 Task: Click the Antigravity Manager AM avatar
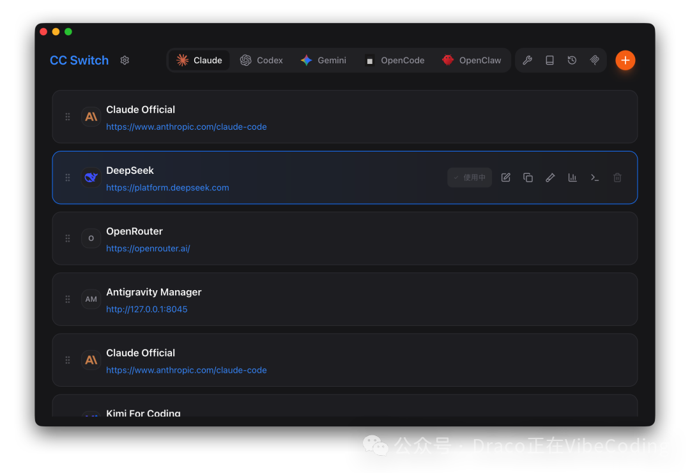click(x=91, y=299)
